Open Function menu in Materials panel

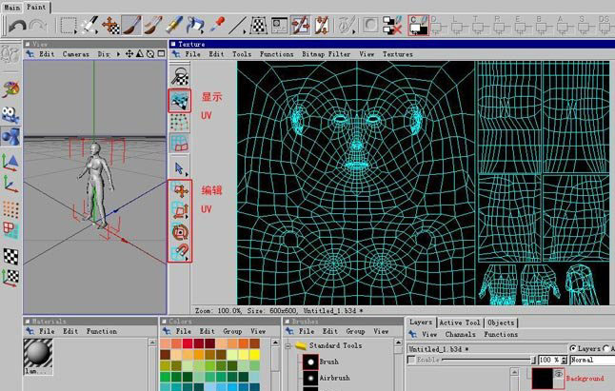click(102, 331)
